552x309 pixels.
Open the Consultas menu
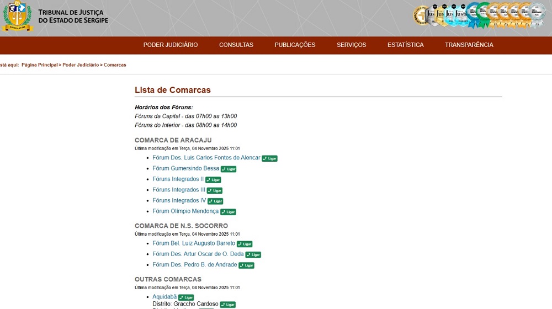tap(236, 45)
